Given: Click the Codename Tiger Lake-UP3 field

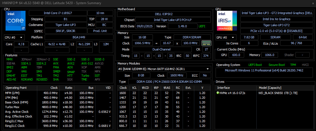Looking at the screenshot, I should click(65, 25).
